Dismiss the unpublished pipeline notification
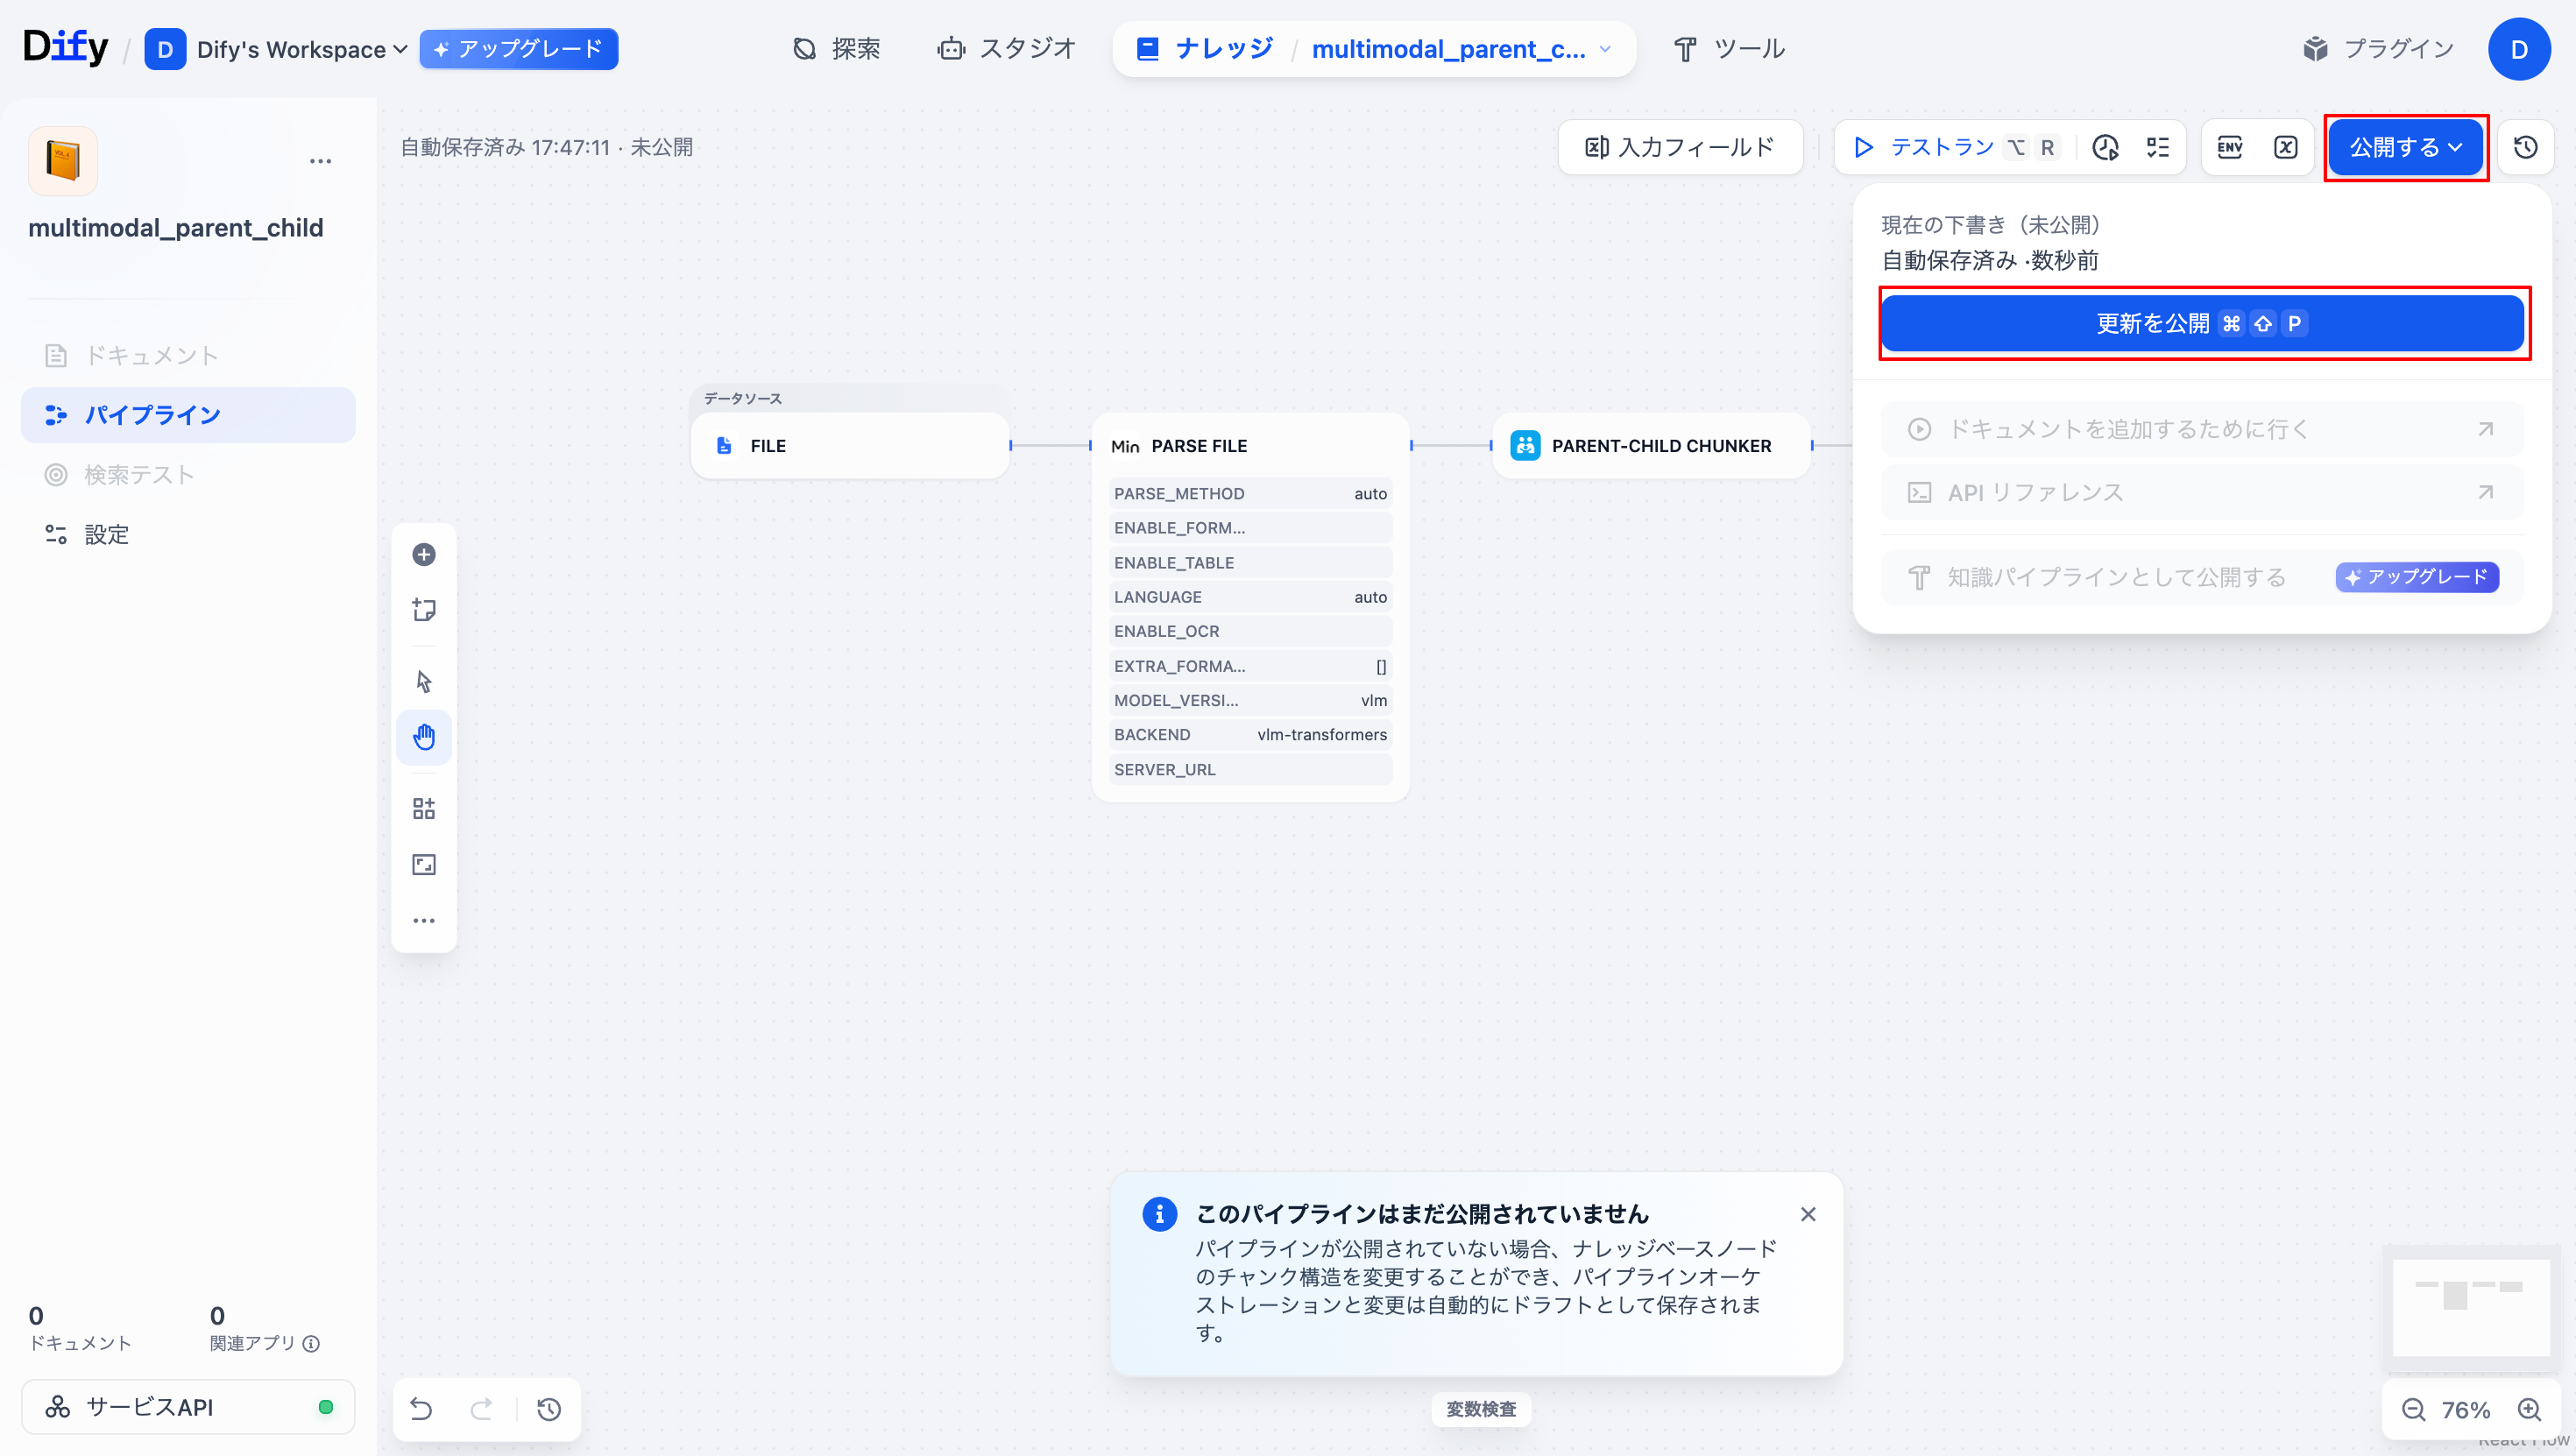This screenshot has width=2576, height=1456. click(x=1808, y=1214)
